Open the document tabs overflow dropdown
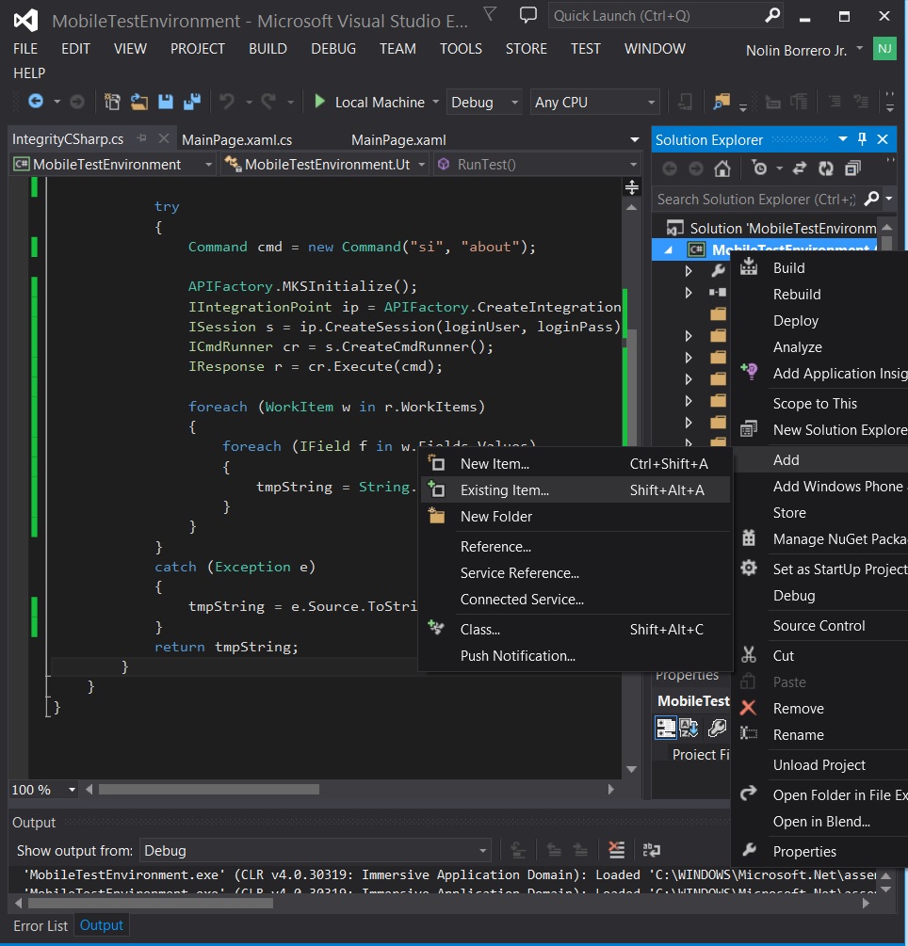The image size is (908, 946). (x=635, y=139)
